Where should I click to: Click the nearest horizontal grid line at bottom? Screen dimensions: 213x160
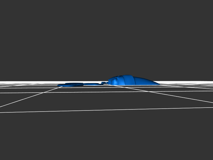(x=106, y=110)
